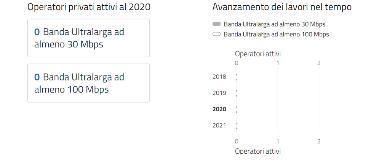Toggle the 'Banda Ultralarga ad almeno 30 Mbps' legend label
Image resolution: width=390 pixels, height=167 pixels.
[x=274, y=24]
